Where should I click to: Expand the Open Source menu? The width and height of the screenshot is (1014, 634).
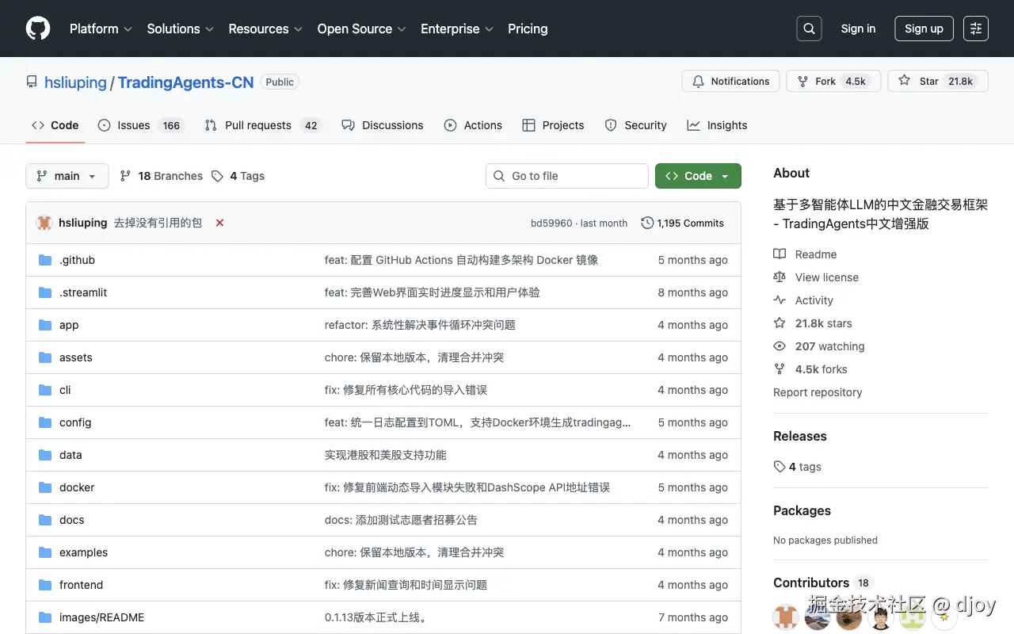coord(362,29)
